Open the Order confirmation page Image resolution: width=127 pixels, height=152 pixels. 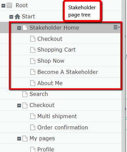pos(63,127)
